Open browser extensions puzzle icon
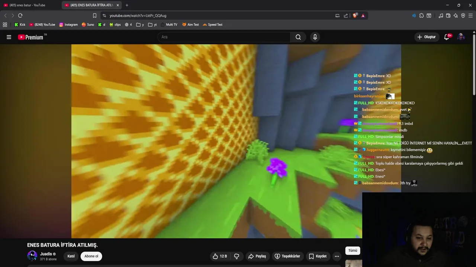 (x=421, y=16)
